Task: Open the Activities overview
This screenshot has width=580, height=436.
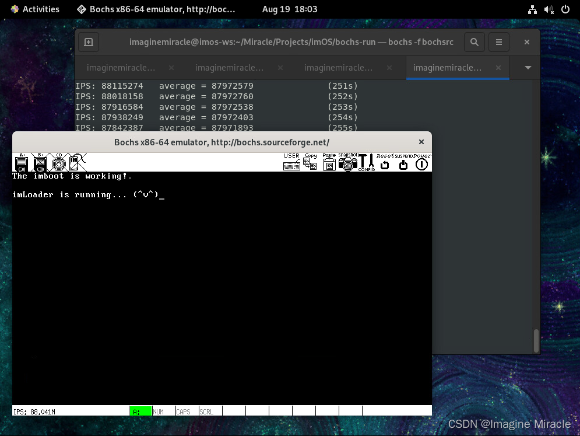Action: [35, 9]
